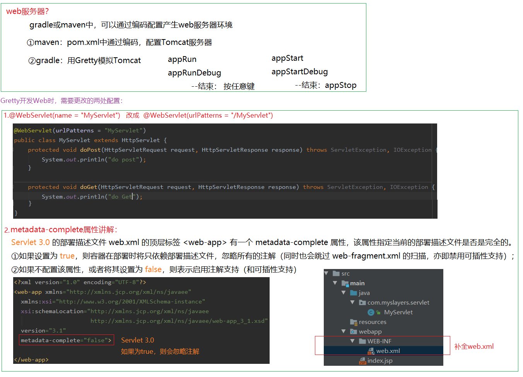523x377 pixels.
Task: Click the red 补全web.xml annotation text
Action: tap(474, 346)
